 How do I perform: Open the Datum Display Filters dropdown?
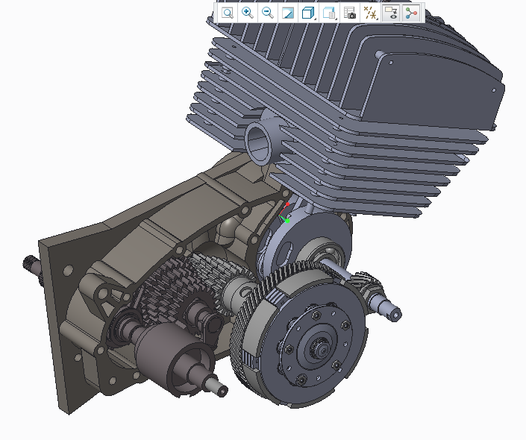[x=370, y=13]
